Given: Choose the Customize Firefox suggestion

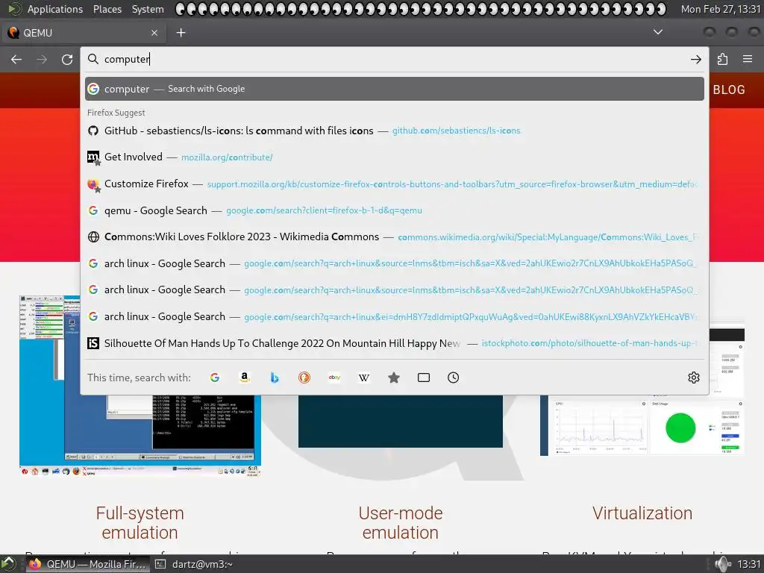Looking at the screenshot, I should pyautogui.click(x=394, y=184).
